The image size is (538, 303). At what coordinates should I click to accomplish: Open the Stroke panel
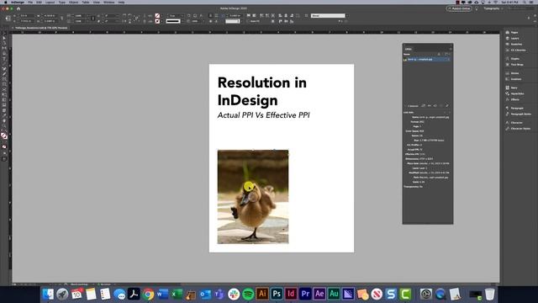click(514, 73)
